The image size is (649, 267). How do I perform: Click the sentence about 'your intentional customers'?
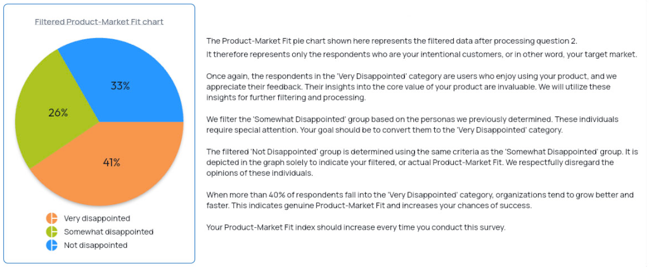(421, 54)
